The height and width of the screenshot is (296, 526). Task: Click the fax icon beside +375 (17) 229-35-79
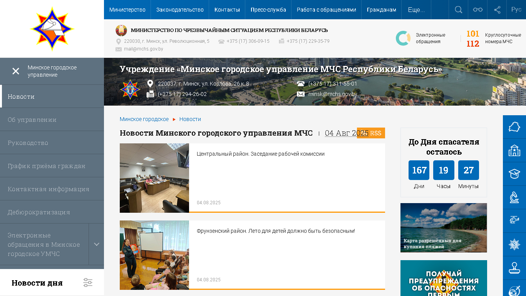click(x=281, y=41)
